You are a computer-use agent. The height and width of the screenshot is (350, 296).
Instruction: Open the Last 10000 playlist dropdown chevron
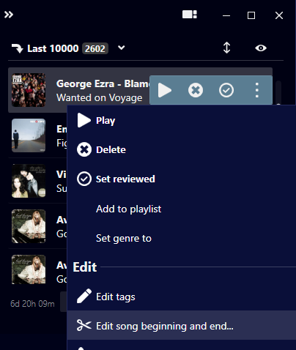pyautogui.click(x=122, y=48)
